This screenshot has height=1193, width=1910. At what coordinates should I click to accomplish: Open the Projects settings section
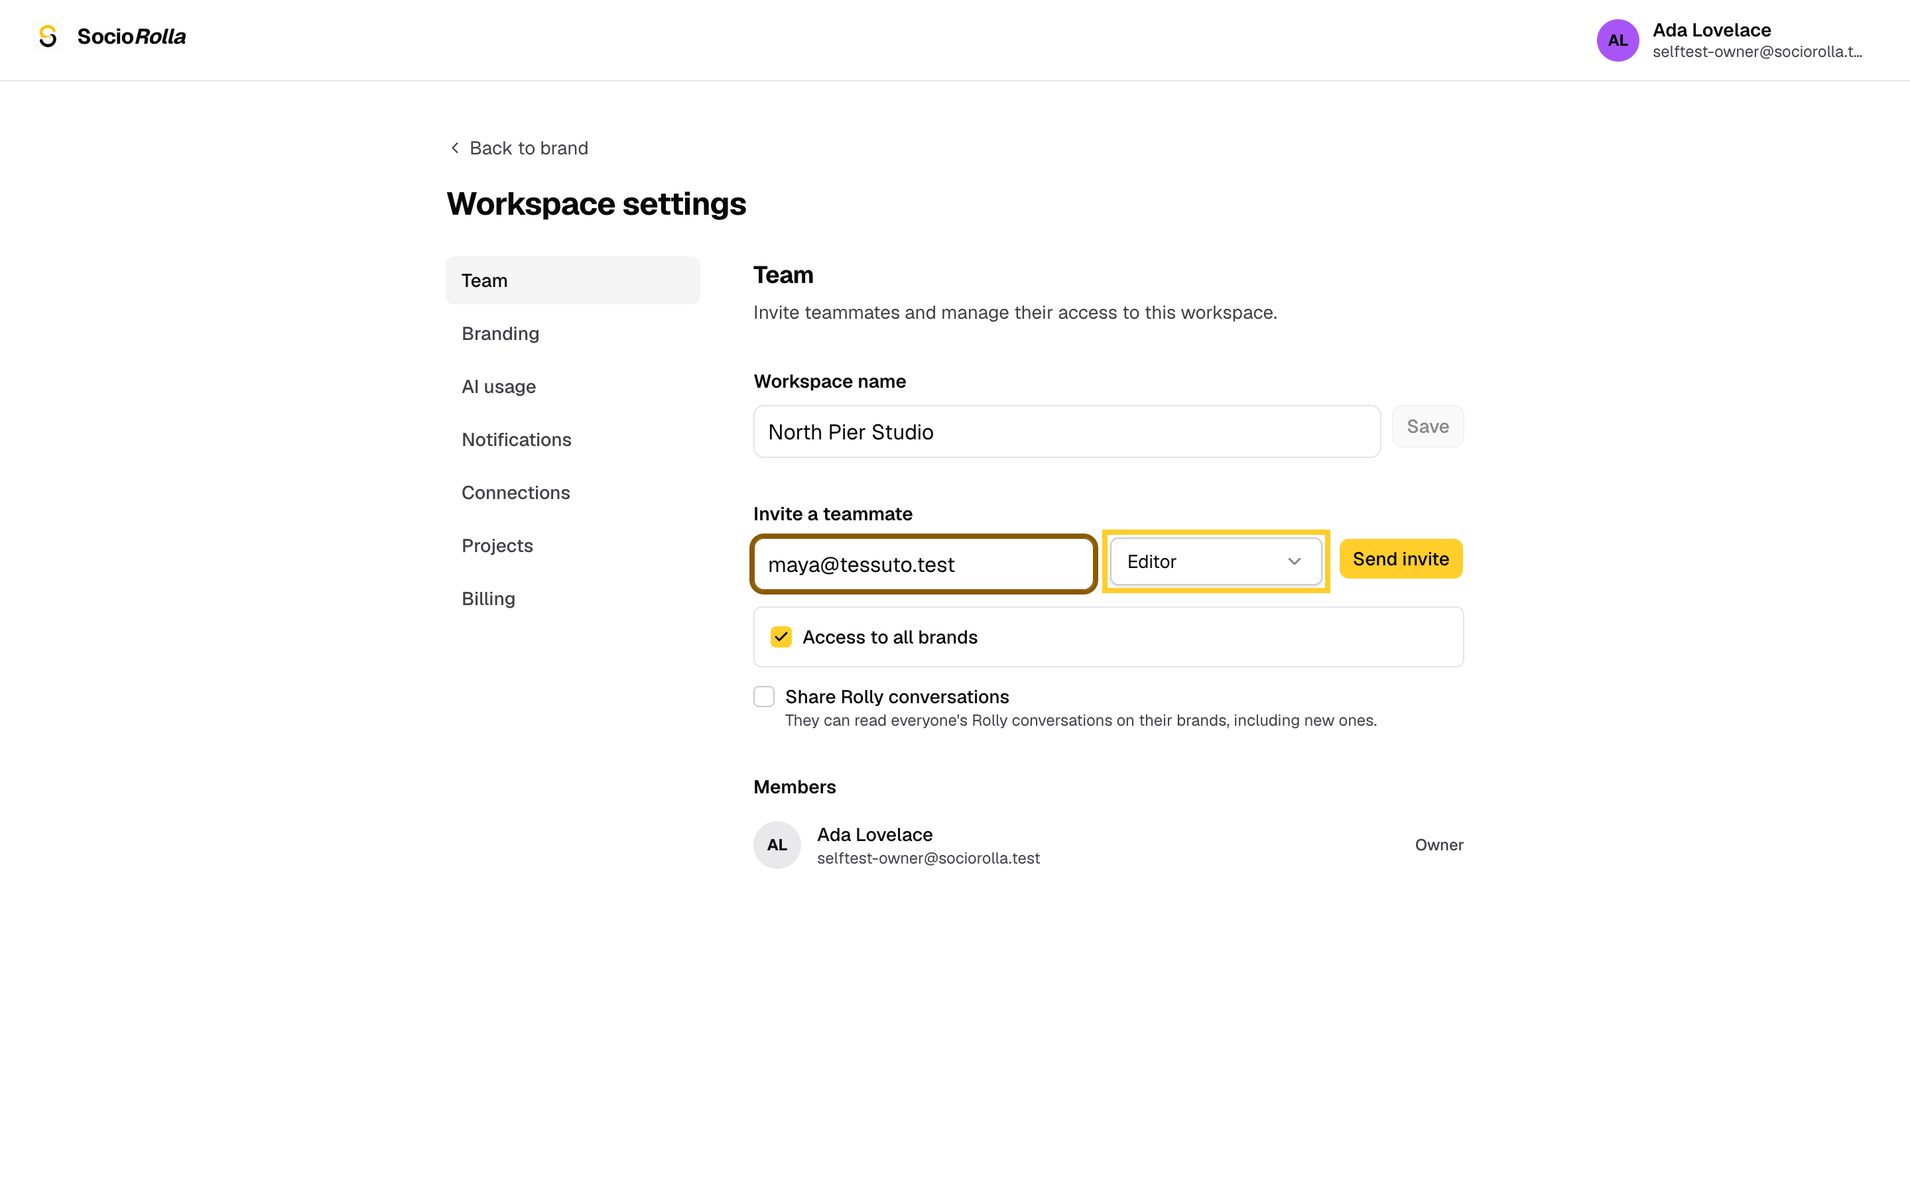pyautogui.click(x=572, y=545)
